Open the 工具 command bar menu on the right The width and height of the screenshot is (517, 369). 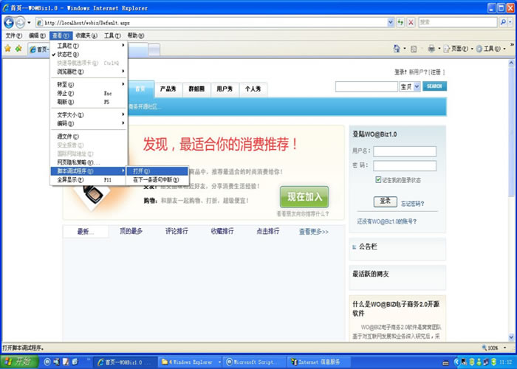(x=490, y=49)
